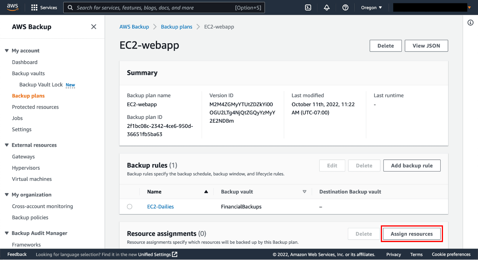The height and width of the screenshot is (260, 478).
Task: Collapse the Backup Audit Manager section
Action: point(6,233)
